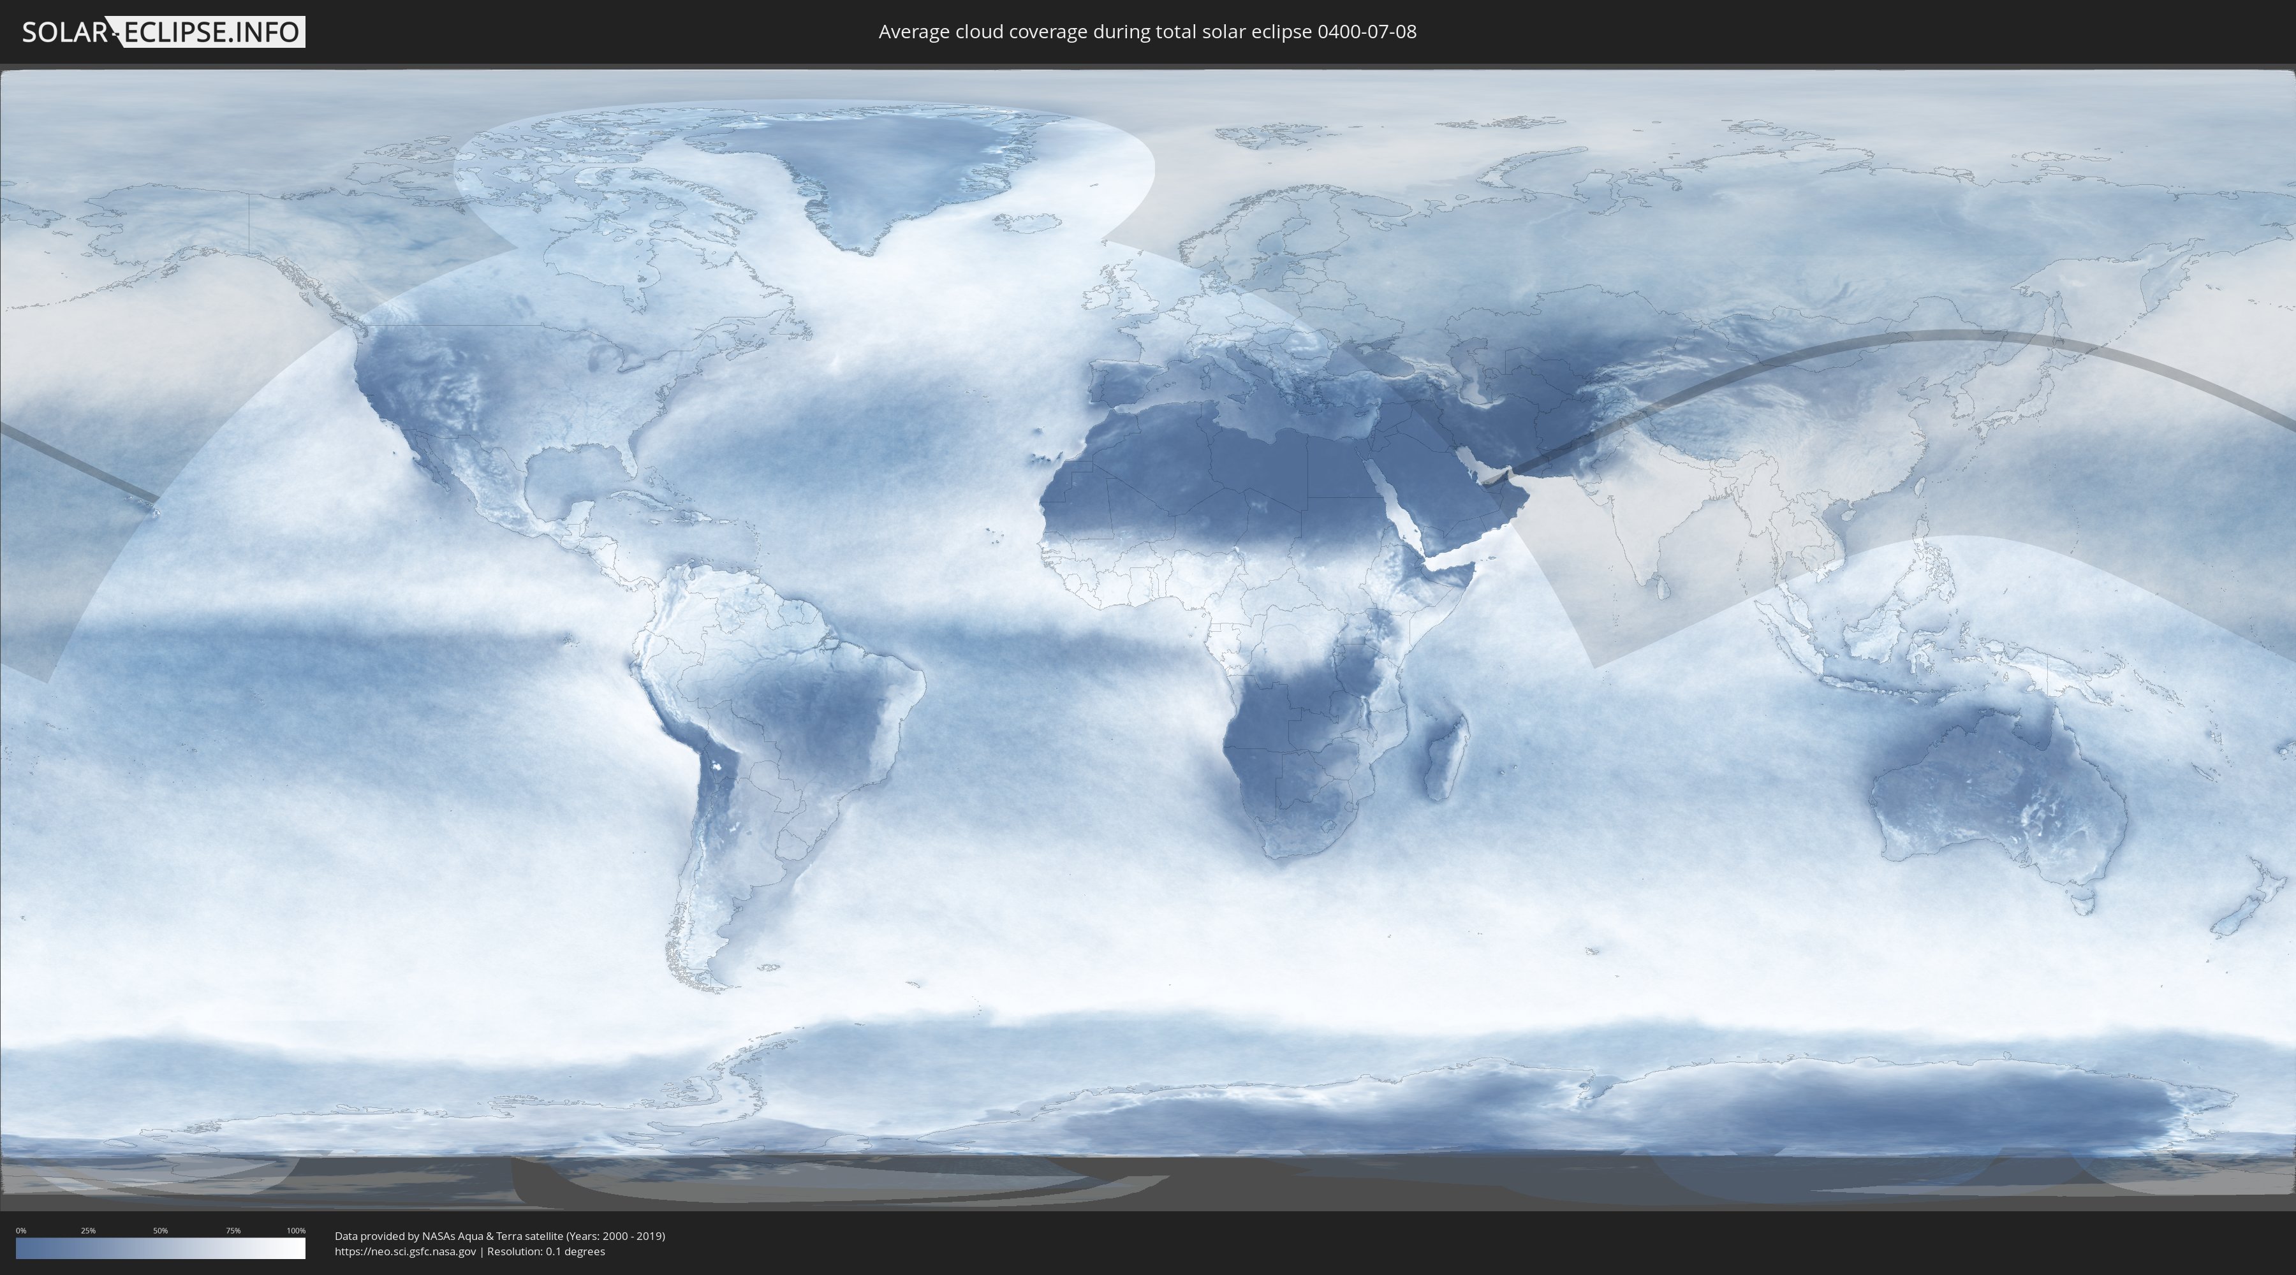Click the cloud coverage gradient legend bar

click(161, 1248)
